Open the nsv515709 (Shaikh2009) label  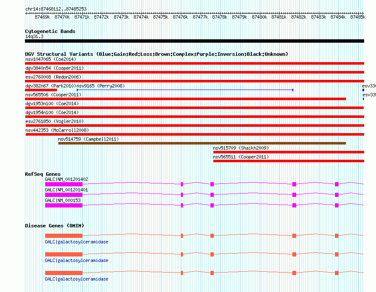pyautogui.click(x=241, y=148)
